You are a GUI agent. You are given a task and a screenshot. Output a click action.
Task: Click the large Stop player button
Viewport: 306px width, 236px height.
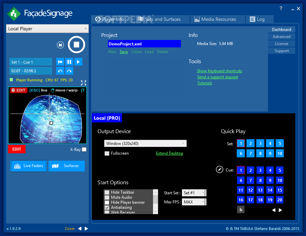point(76,45)
